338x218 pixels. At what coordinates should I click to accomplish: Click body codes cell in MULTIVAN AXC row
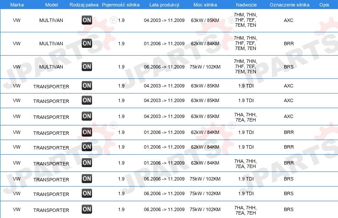pyautogui.click(x=246, y=20)
